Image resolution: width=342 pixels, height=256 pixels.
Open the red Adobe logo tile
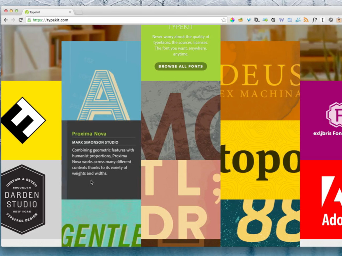[x=321, y=199]
